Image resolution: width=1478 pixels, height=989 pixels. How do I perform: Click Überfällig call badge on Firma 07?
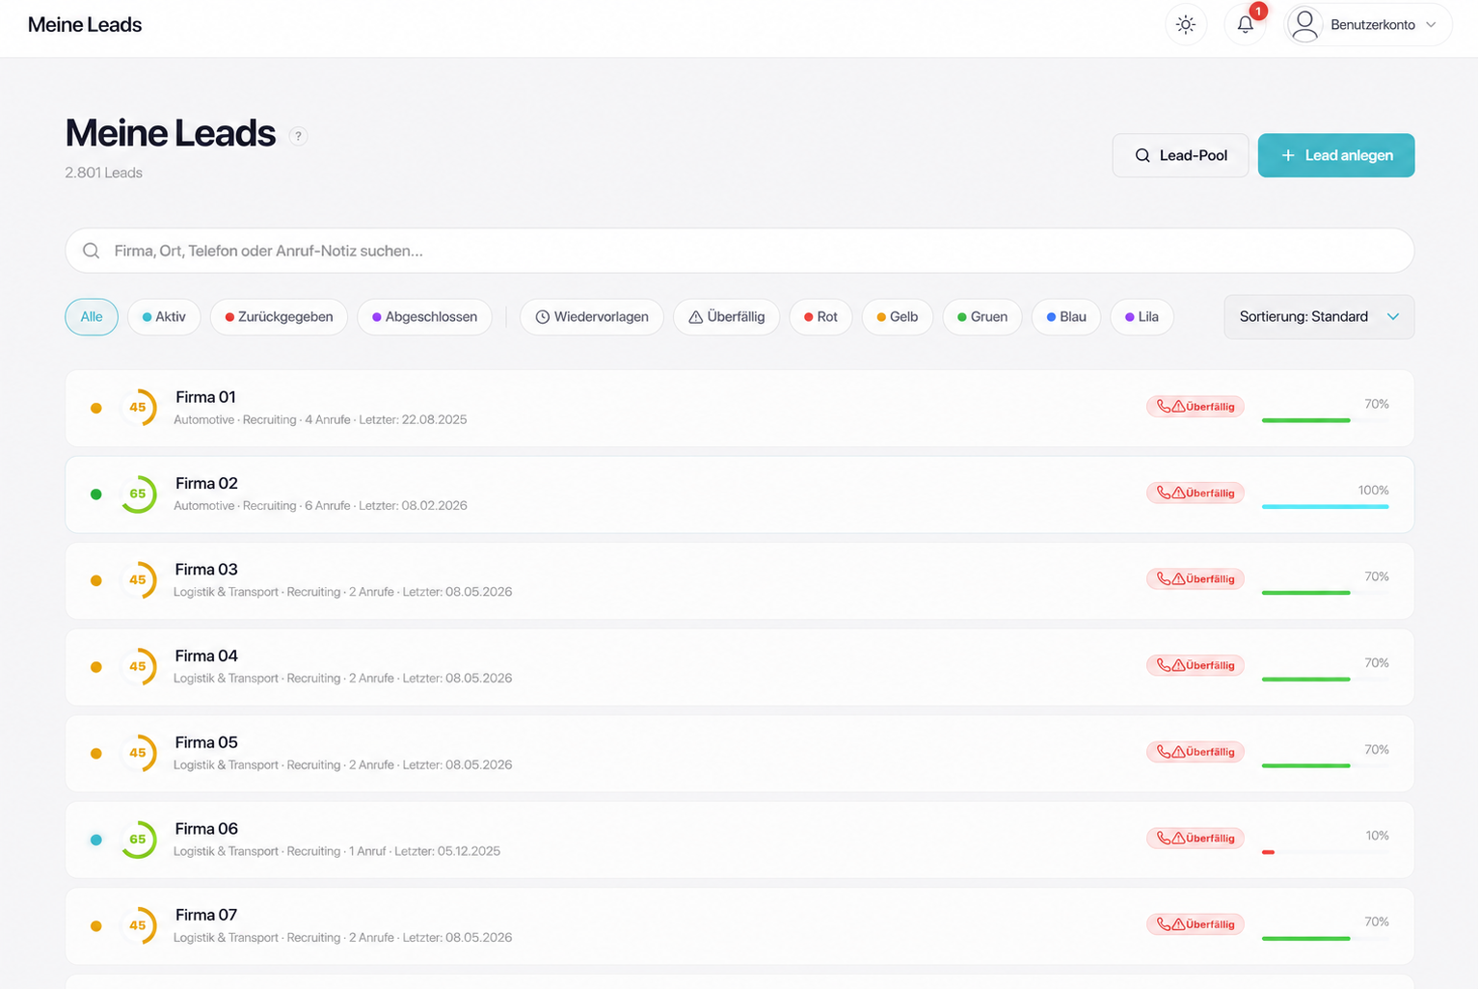click(x=1196, y=924)
